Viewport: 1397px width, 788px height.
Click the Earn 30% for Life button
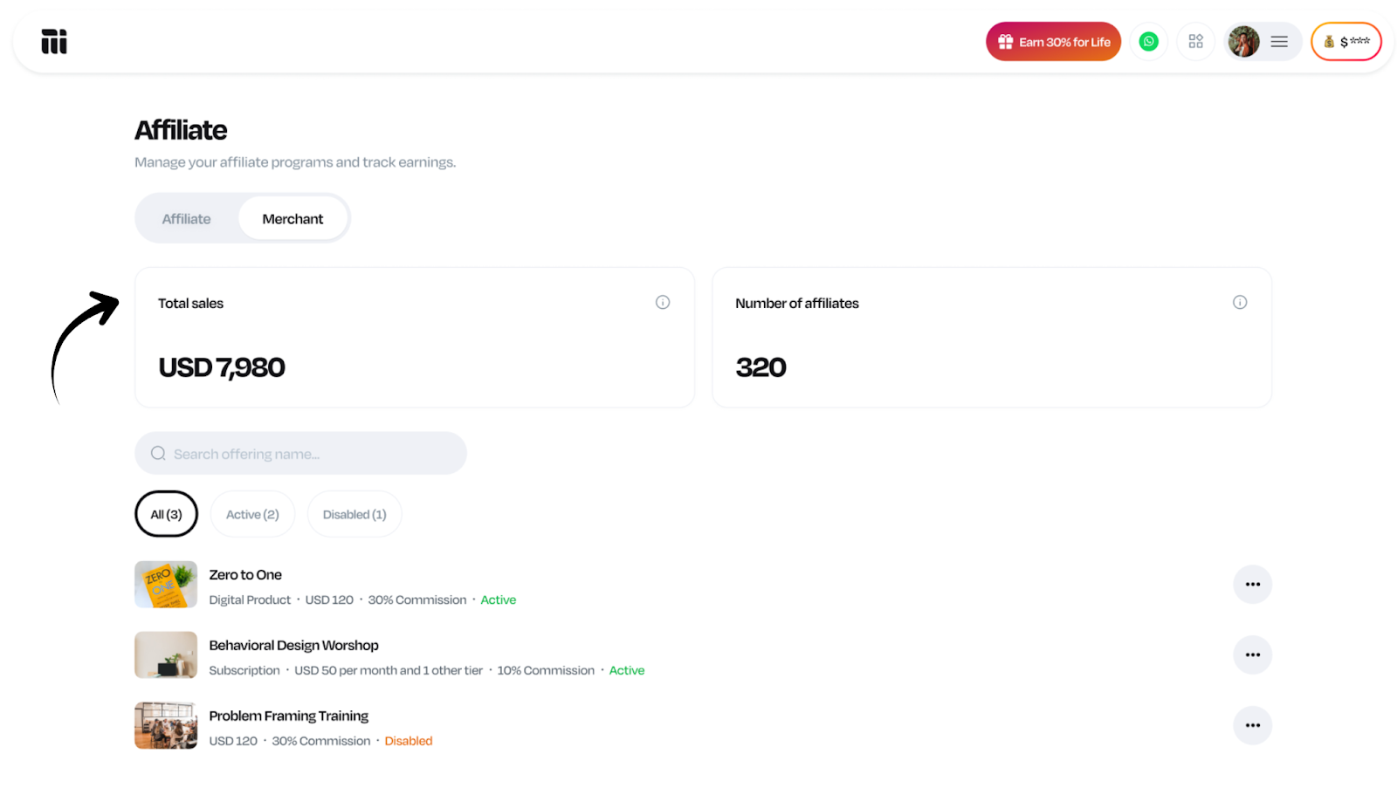point(1053,42)
